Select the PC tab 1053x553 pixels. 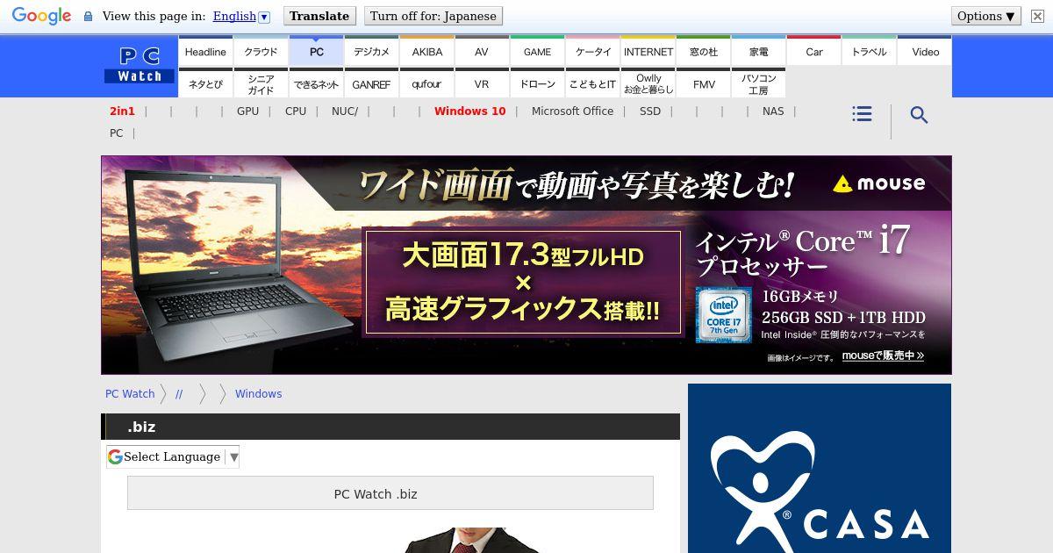[316, 51]
